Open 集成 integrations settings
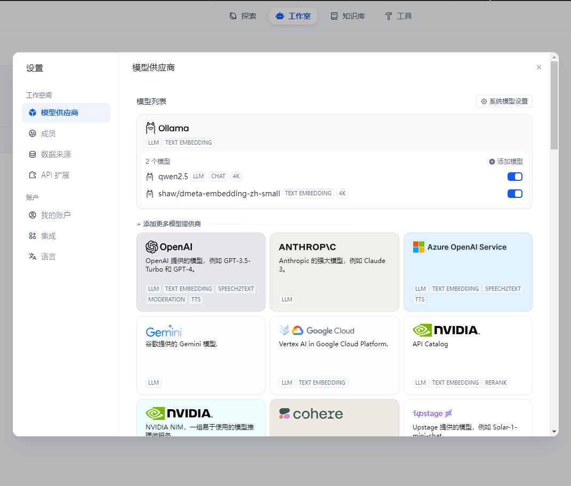 click(66, 236)
